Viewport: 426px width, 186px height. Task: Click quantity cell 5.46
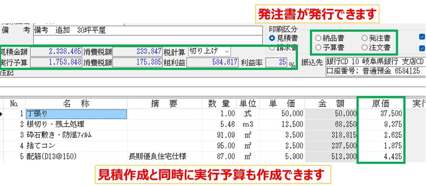[x=219, y=124]
